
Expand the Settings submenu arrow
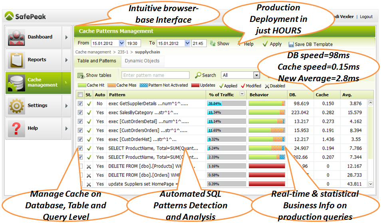click(x=66, y=106)
